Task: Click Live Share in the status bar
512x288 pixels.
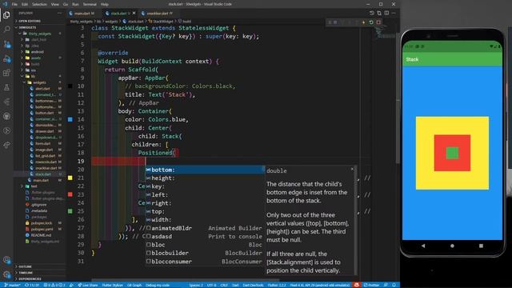Action: point(87,285)
